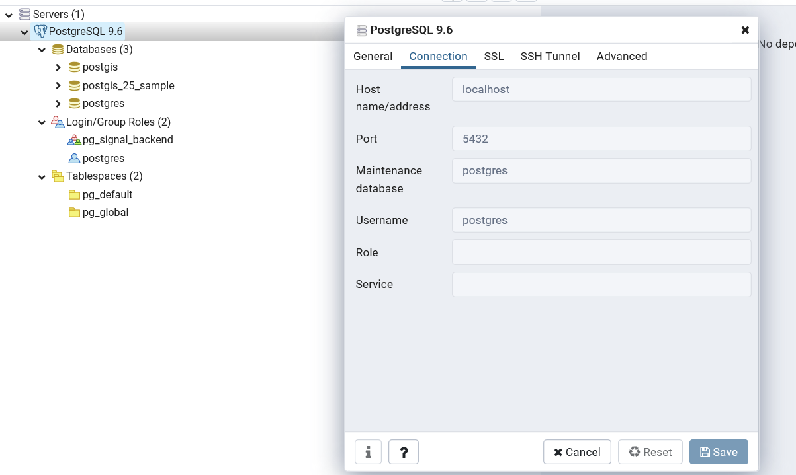This screenshot has height=475, width=796.
Task: Close the PostgreSQL 9.6 dialog
Action: coord(745,30)
